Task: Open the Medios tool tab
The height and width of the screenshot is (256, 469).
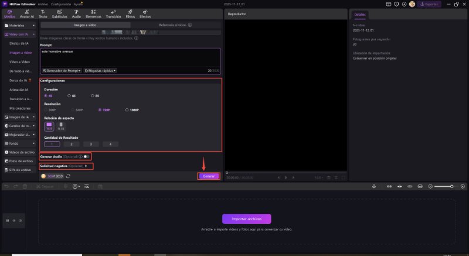Action: [x=9, y=14]
